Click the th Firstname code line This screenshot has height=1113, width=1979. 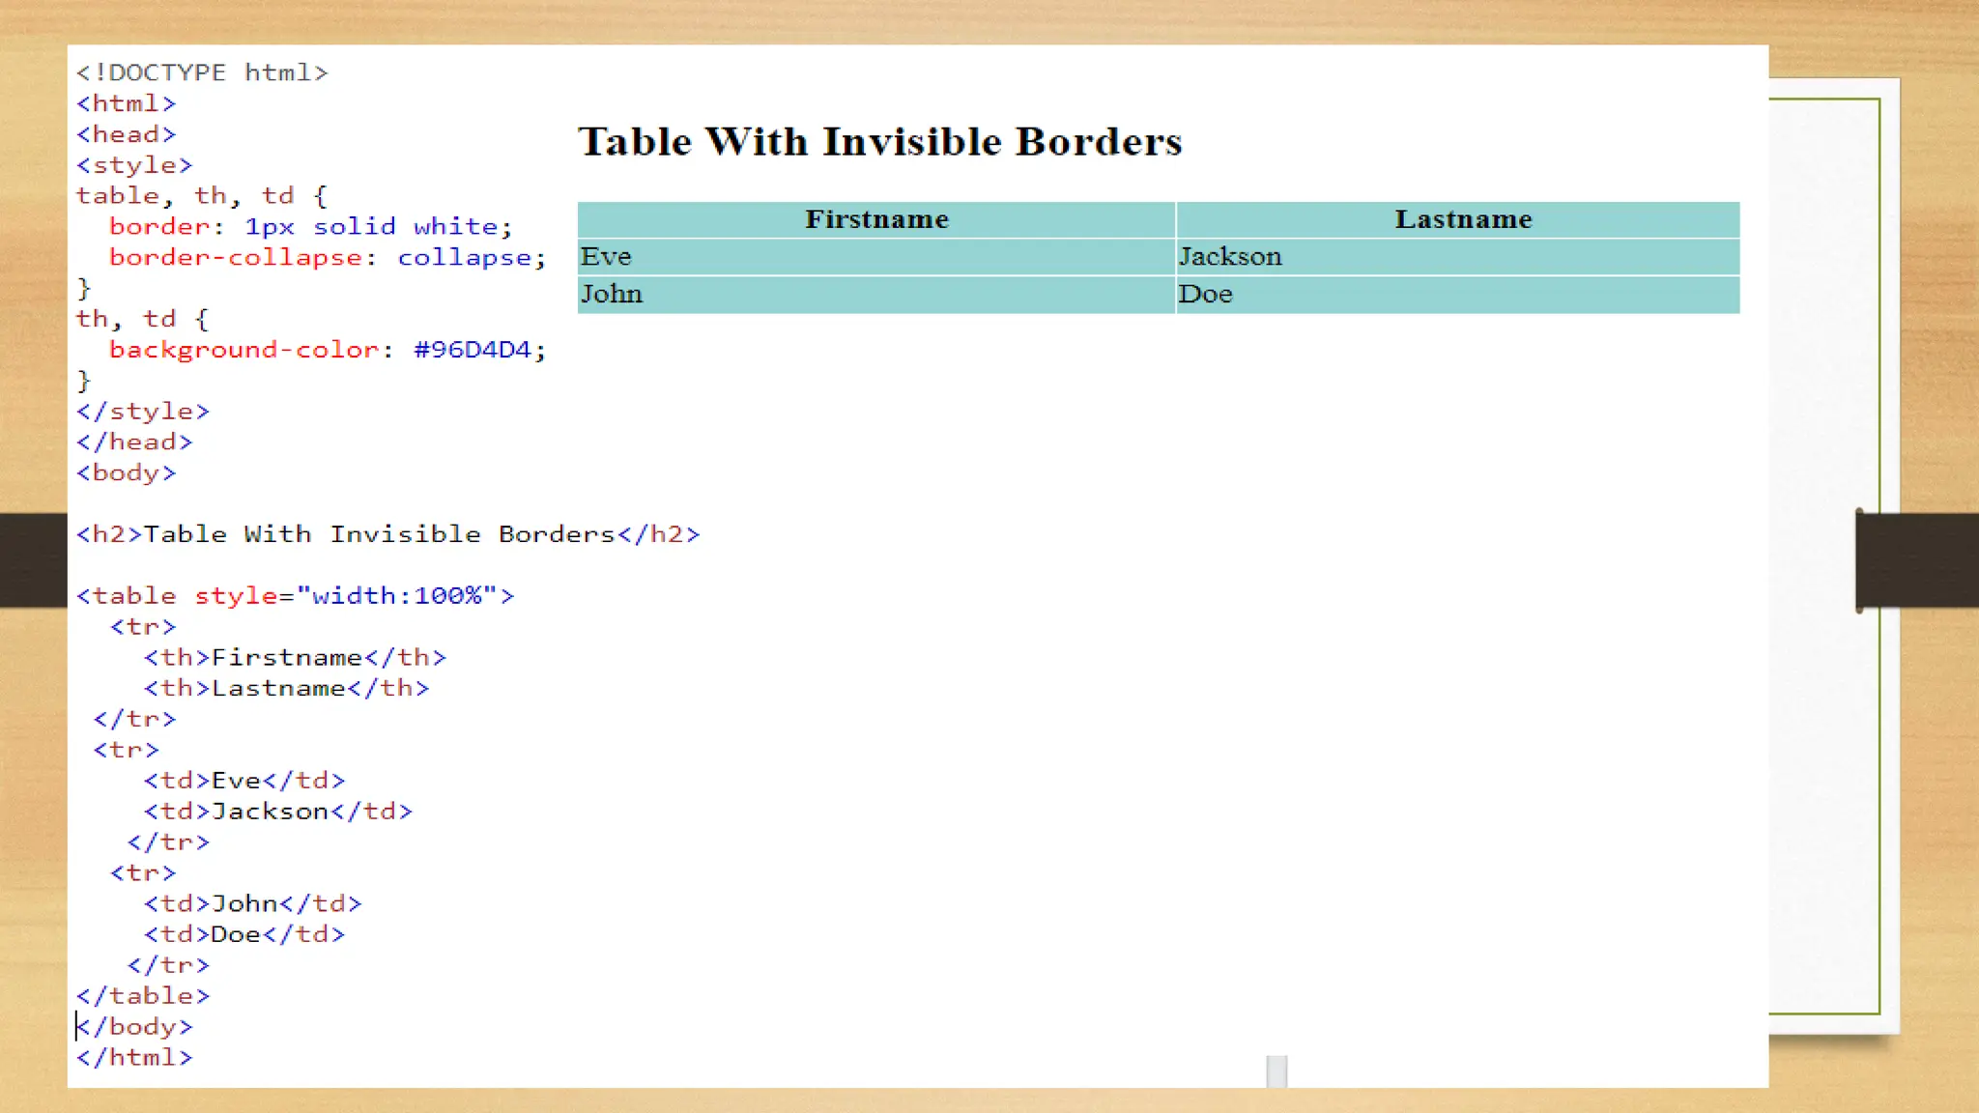[295, 658]
